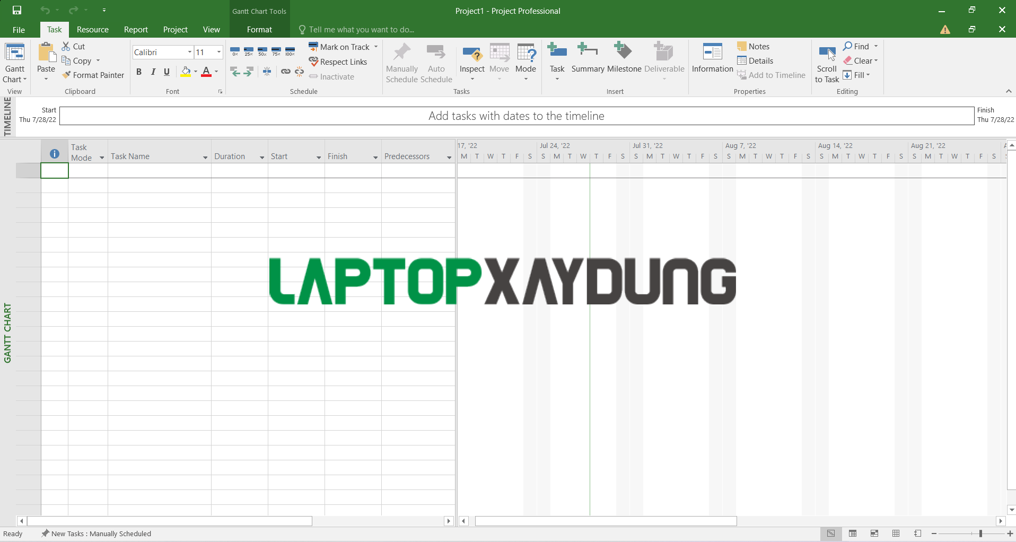Screen dimensions: 1016x542
Task: Click the Auto Schedule button
Action: (x=436, y=61)
